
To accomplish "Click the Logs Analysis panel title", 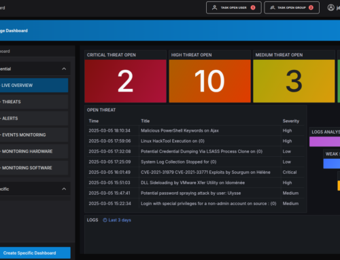I will (x=326, y=132).
